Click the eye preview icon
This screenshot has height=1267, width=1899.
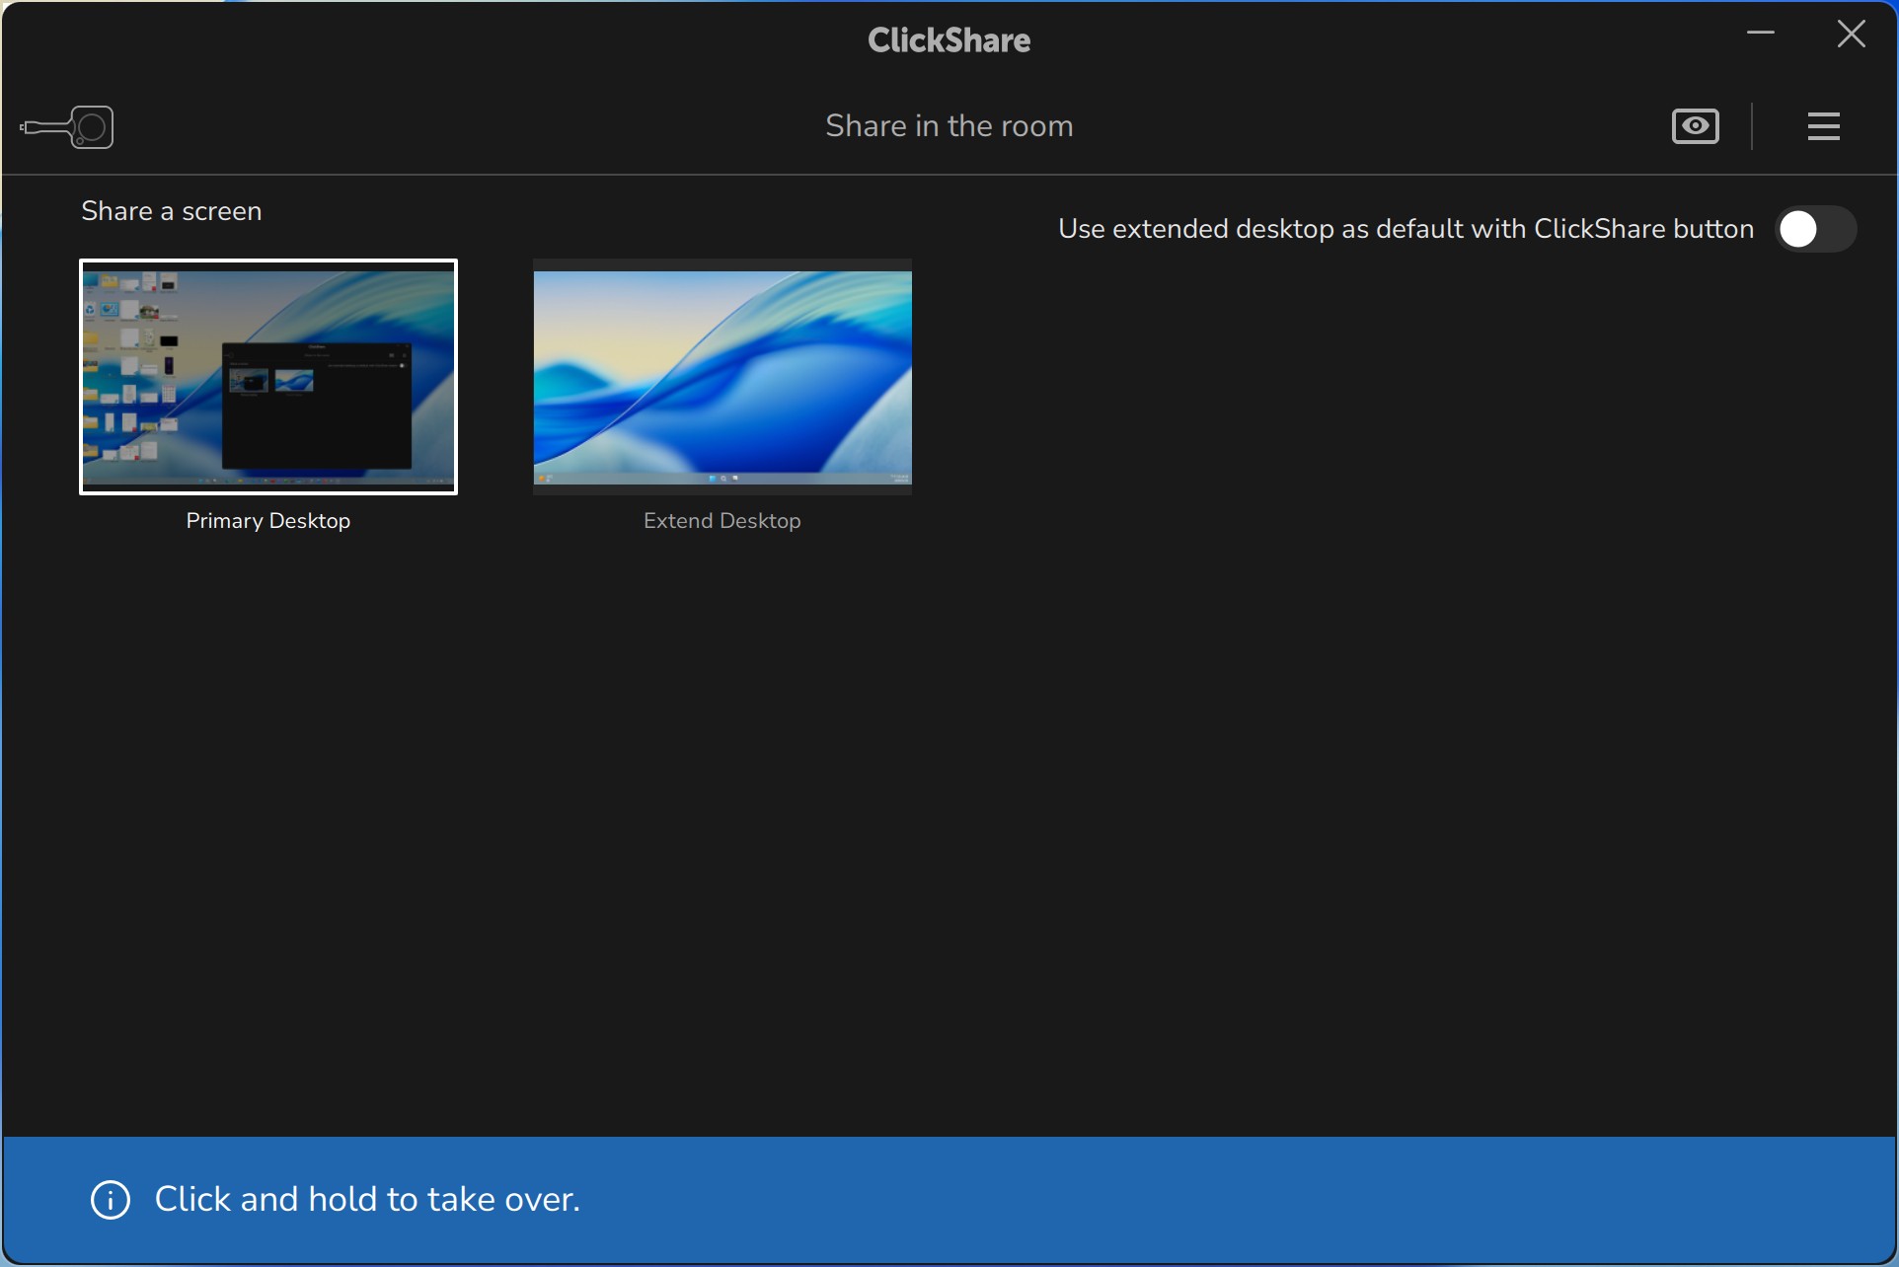tap(1695, 126)
